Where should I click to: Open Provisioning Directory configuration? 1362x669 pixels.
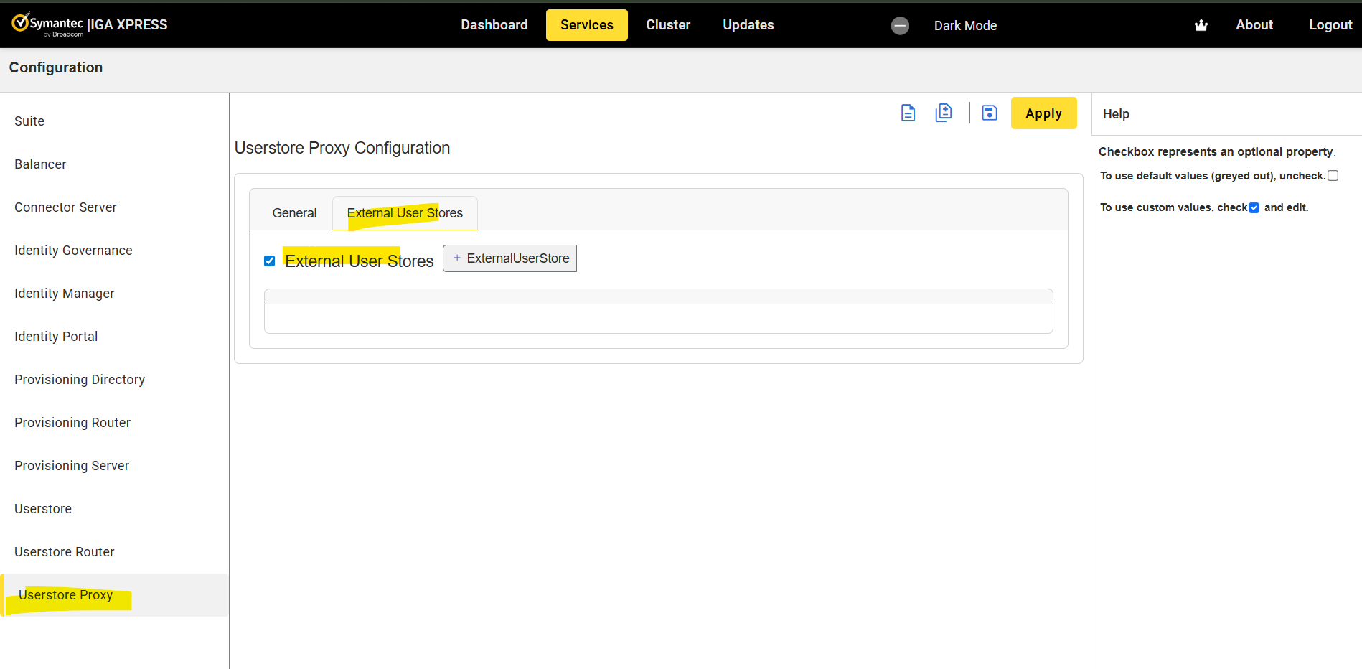[80, 380]
